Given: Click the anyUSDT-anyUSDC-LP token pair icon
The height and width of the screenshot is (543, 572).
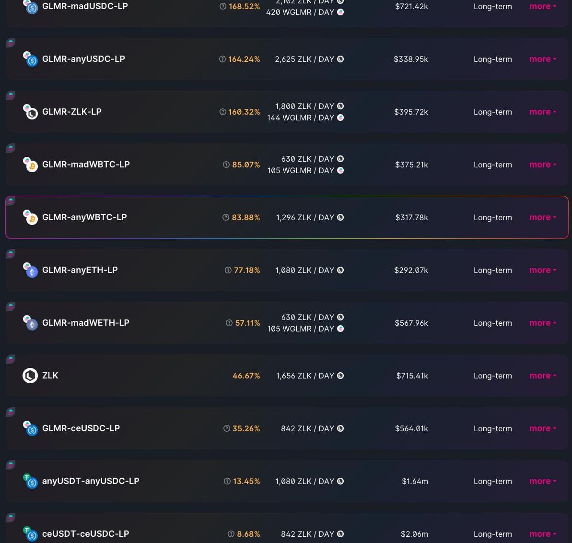Looking at the screenshot, I should (30, 481).
